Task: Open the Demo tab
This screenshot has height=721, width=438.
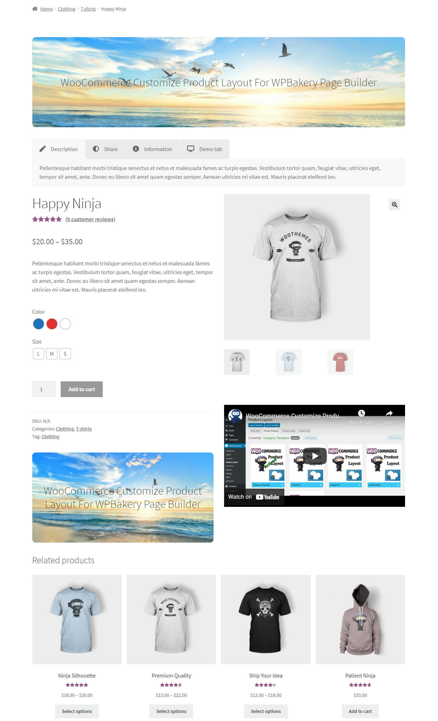Action: (205, 149)
